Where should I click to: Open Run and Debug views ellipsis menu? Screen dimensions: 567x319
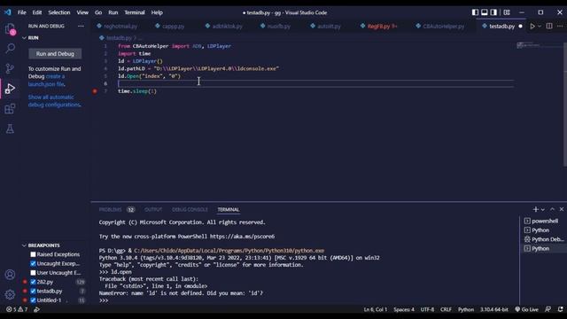click(x=81, y=26)
